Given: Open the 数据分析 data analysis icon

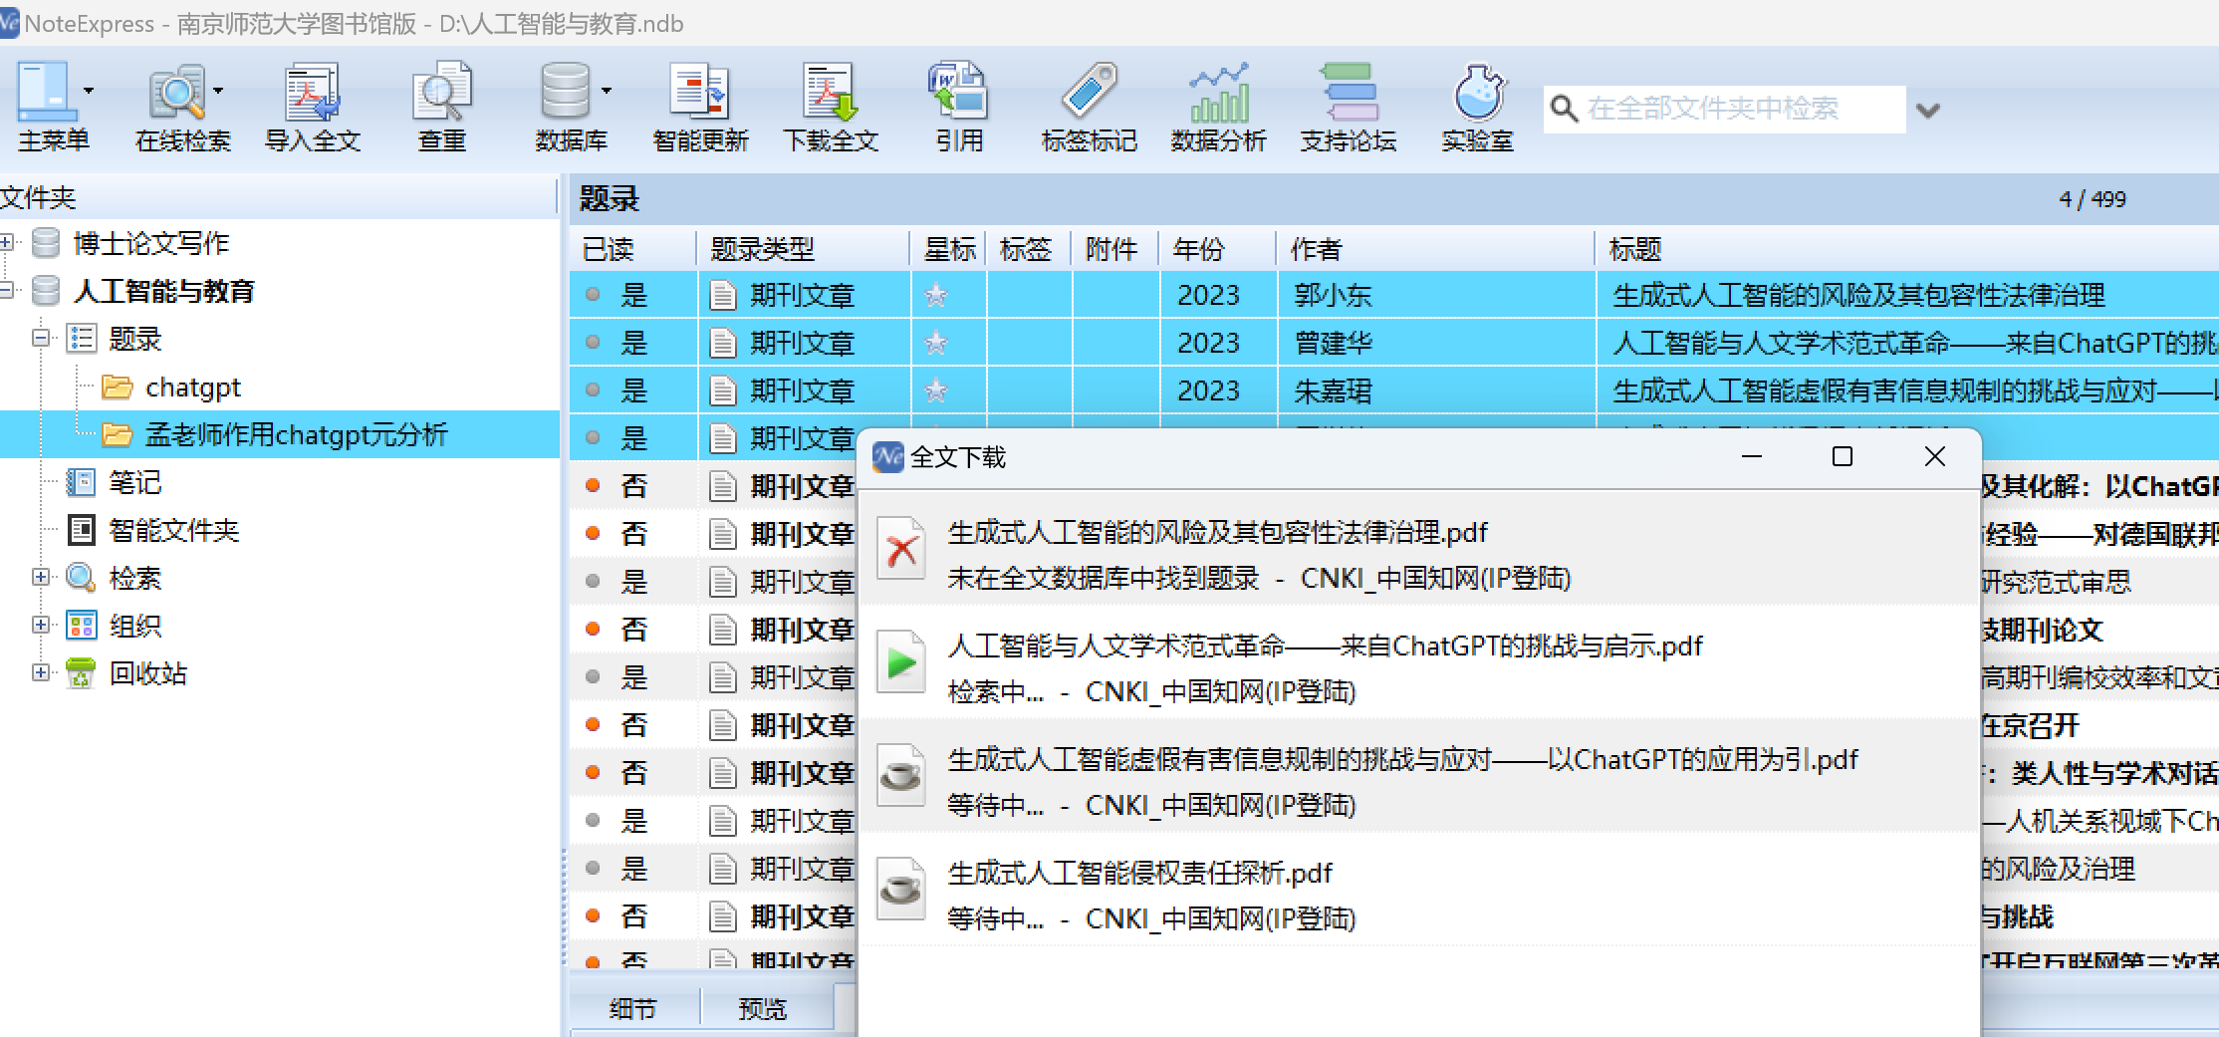Looking at the screenshot, I should (1218, 92).
